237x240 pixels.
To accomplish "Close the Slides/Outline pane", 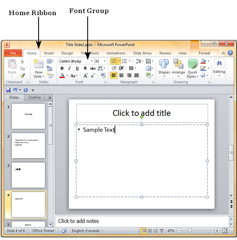I will (x=50, y=98).
